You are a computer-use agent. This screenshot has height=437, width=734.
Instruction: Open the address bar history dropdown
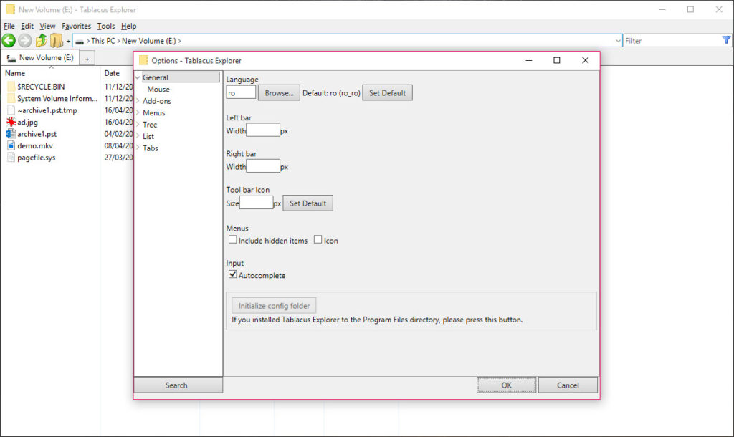coord(618,41)
